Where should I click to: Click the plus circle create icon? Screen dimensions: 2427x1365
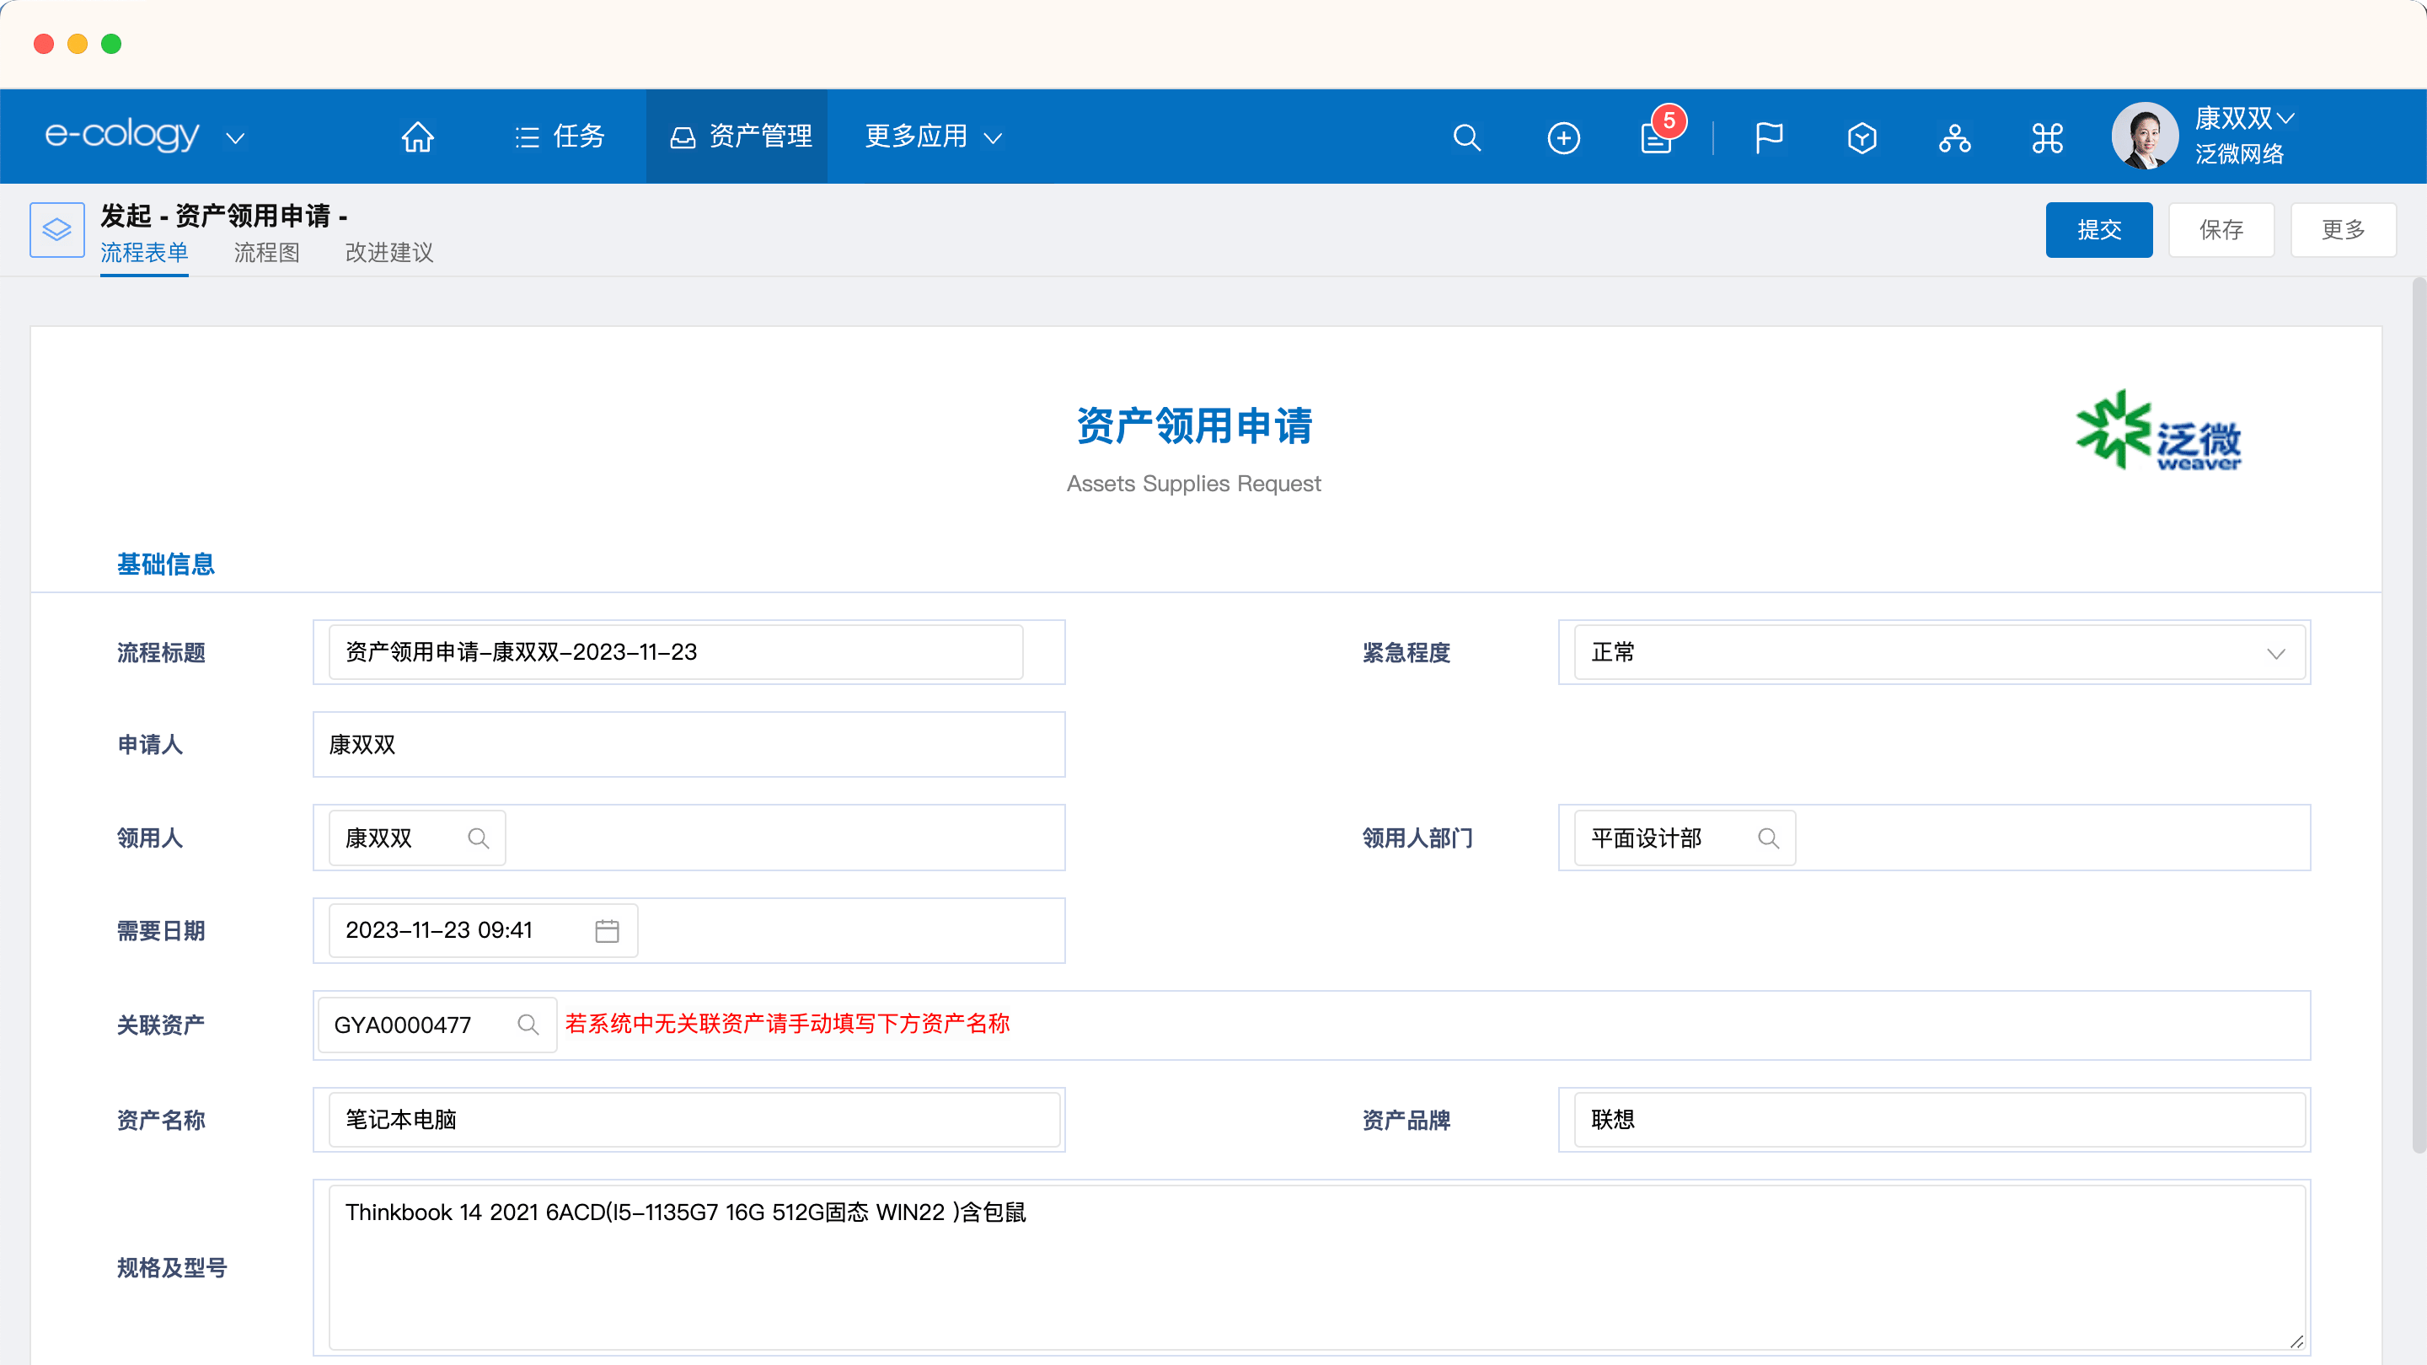(x=1563, y=137)
